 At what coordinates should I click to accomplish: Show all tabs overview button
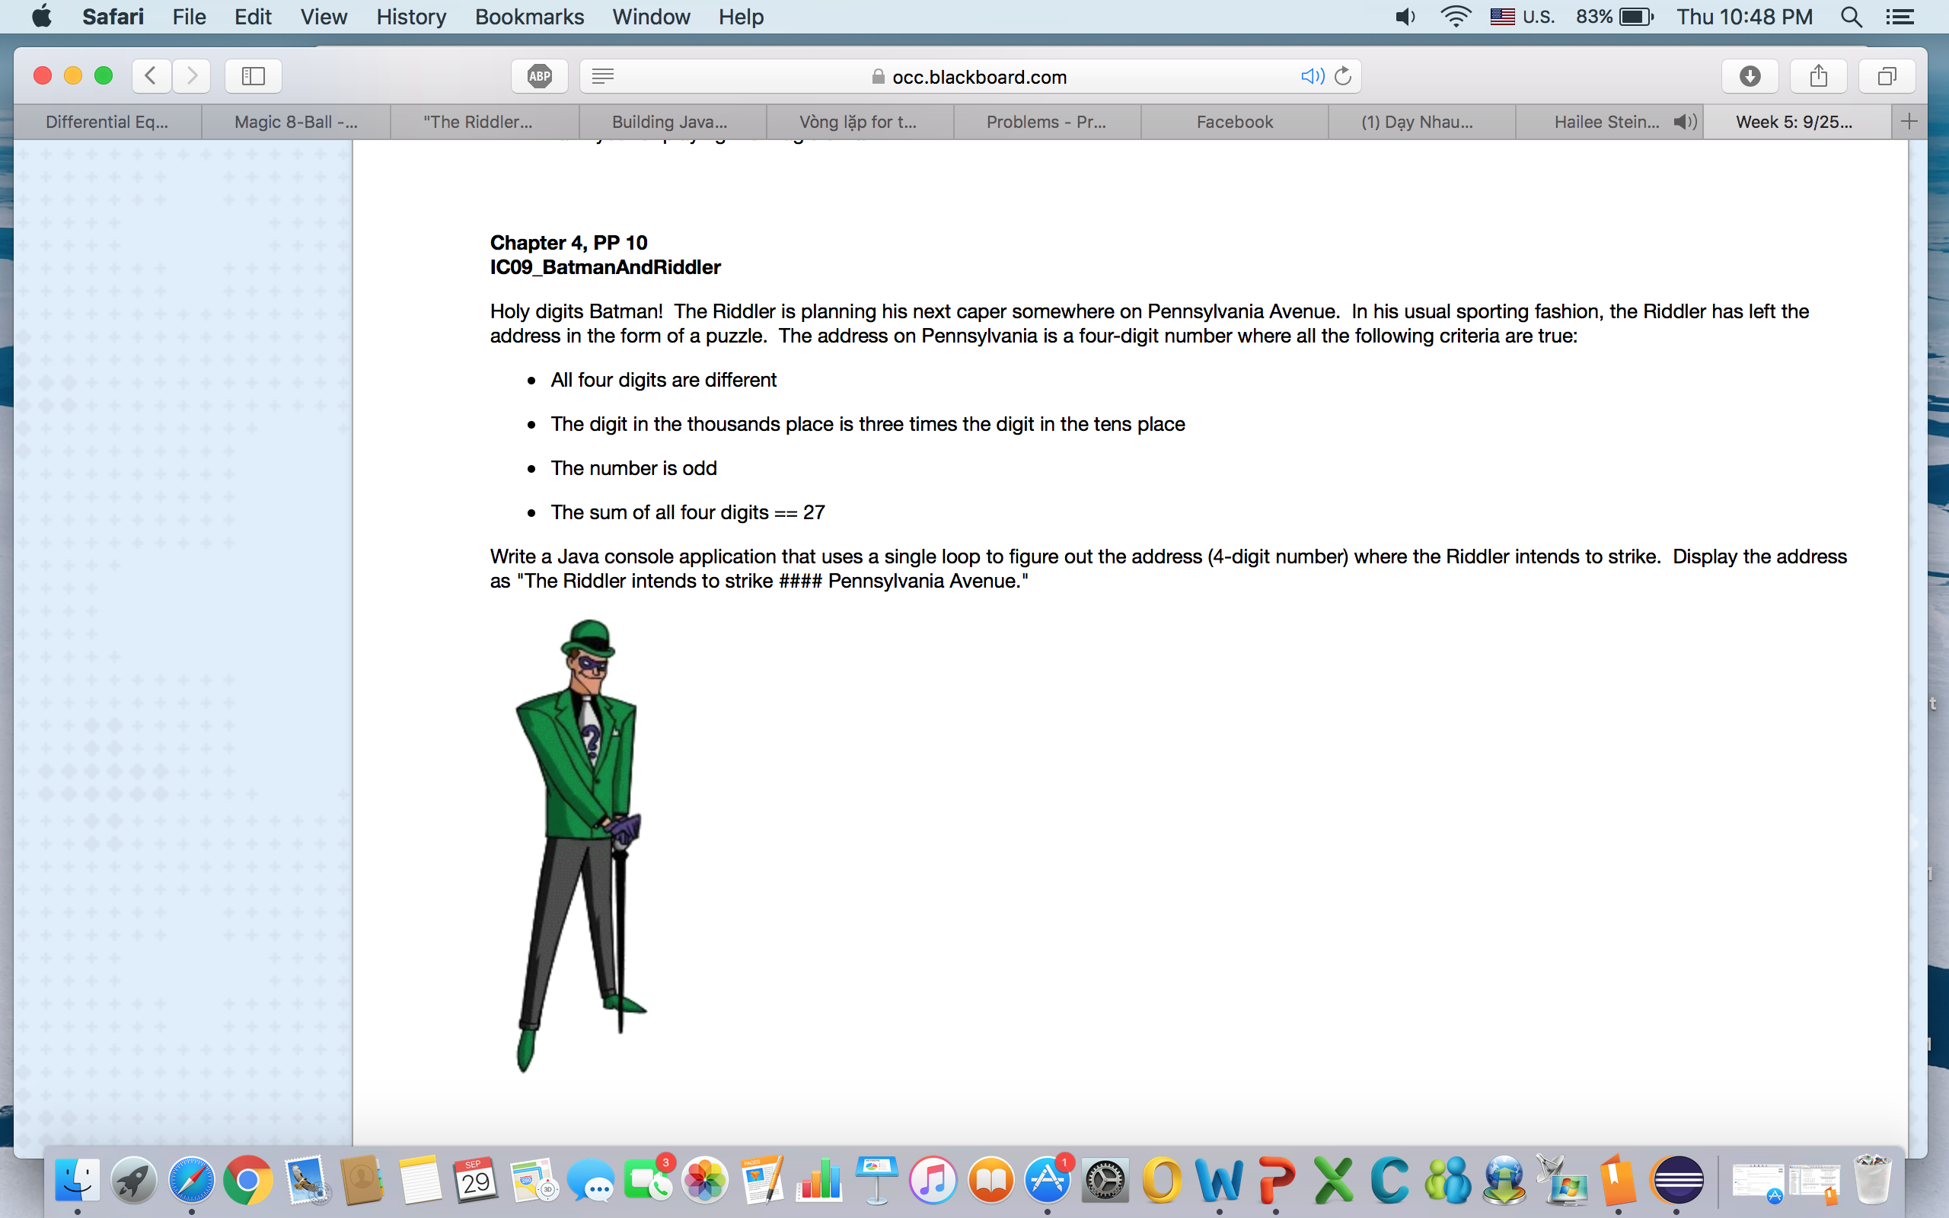pyautogui.click(x=1887, y=75)
